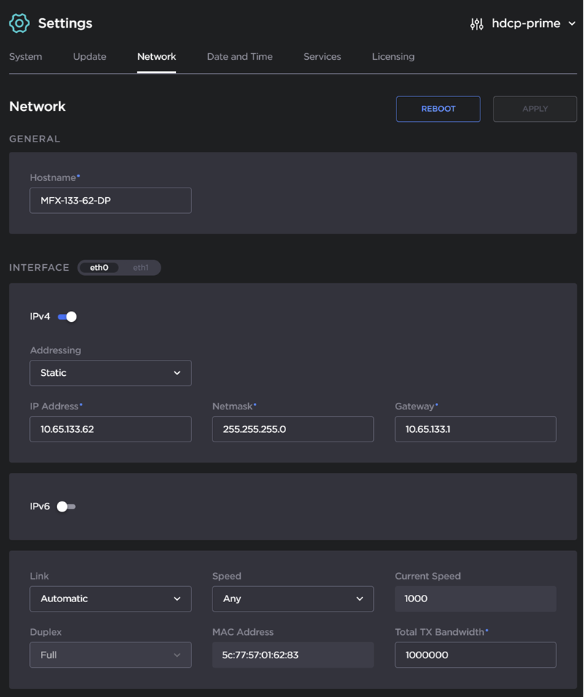Click the Total TX Bandwidth field
Screen dimensions: 584x697
475,655
